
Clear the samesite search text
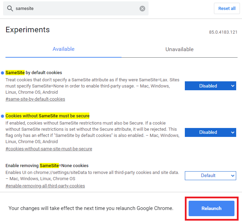point(142,9)
